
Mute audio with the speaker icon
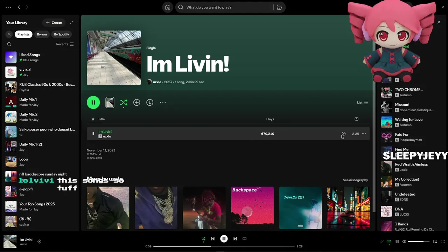pos(404,241)
